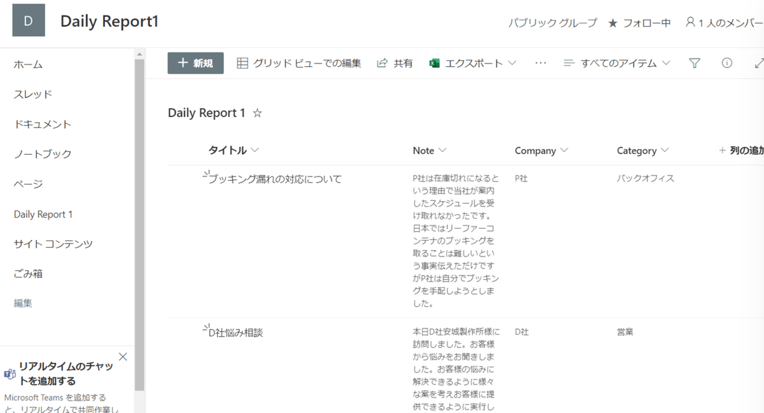This screenshot has width=764, height=413.
Task: Toggle フォロー中 with the star
Action: click(613, 22)
